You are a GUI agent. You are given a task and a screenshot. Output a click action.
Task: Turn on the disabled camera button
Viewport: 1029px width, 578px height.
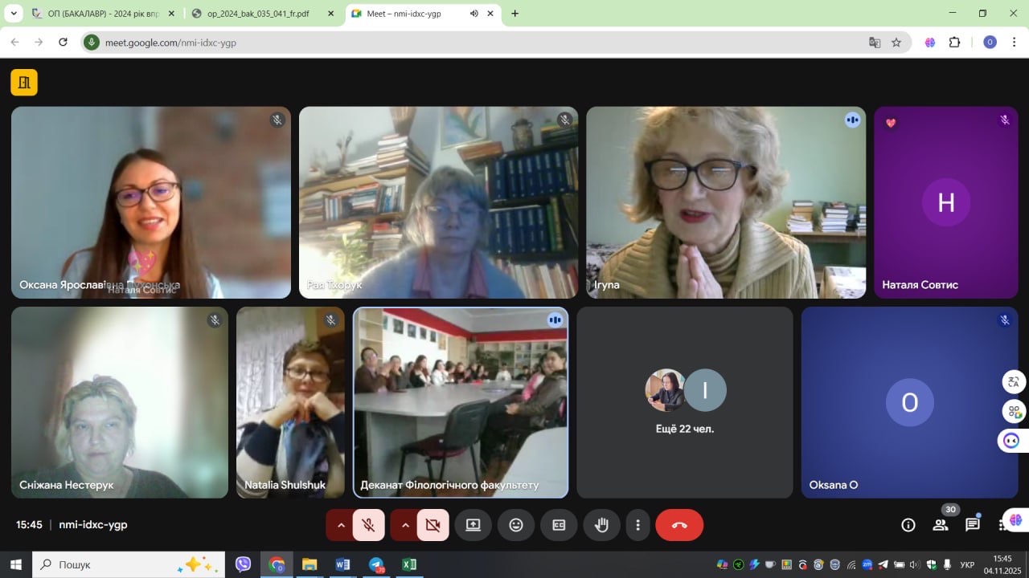pyautogui.click(x=433, y=525)
